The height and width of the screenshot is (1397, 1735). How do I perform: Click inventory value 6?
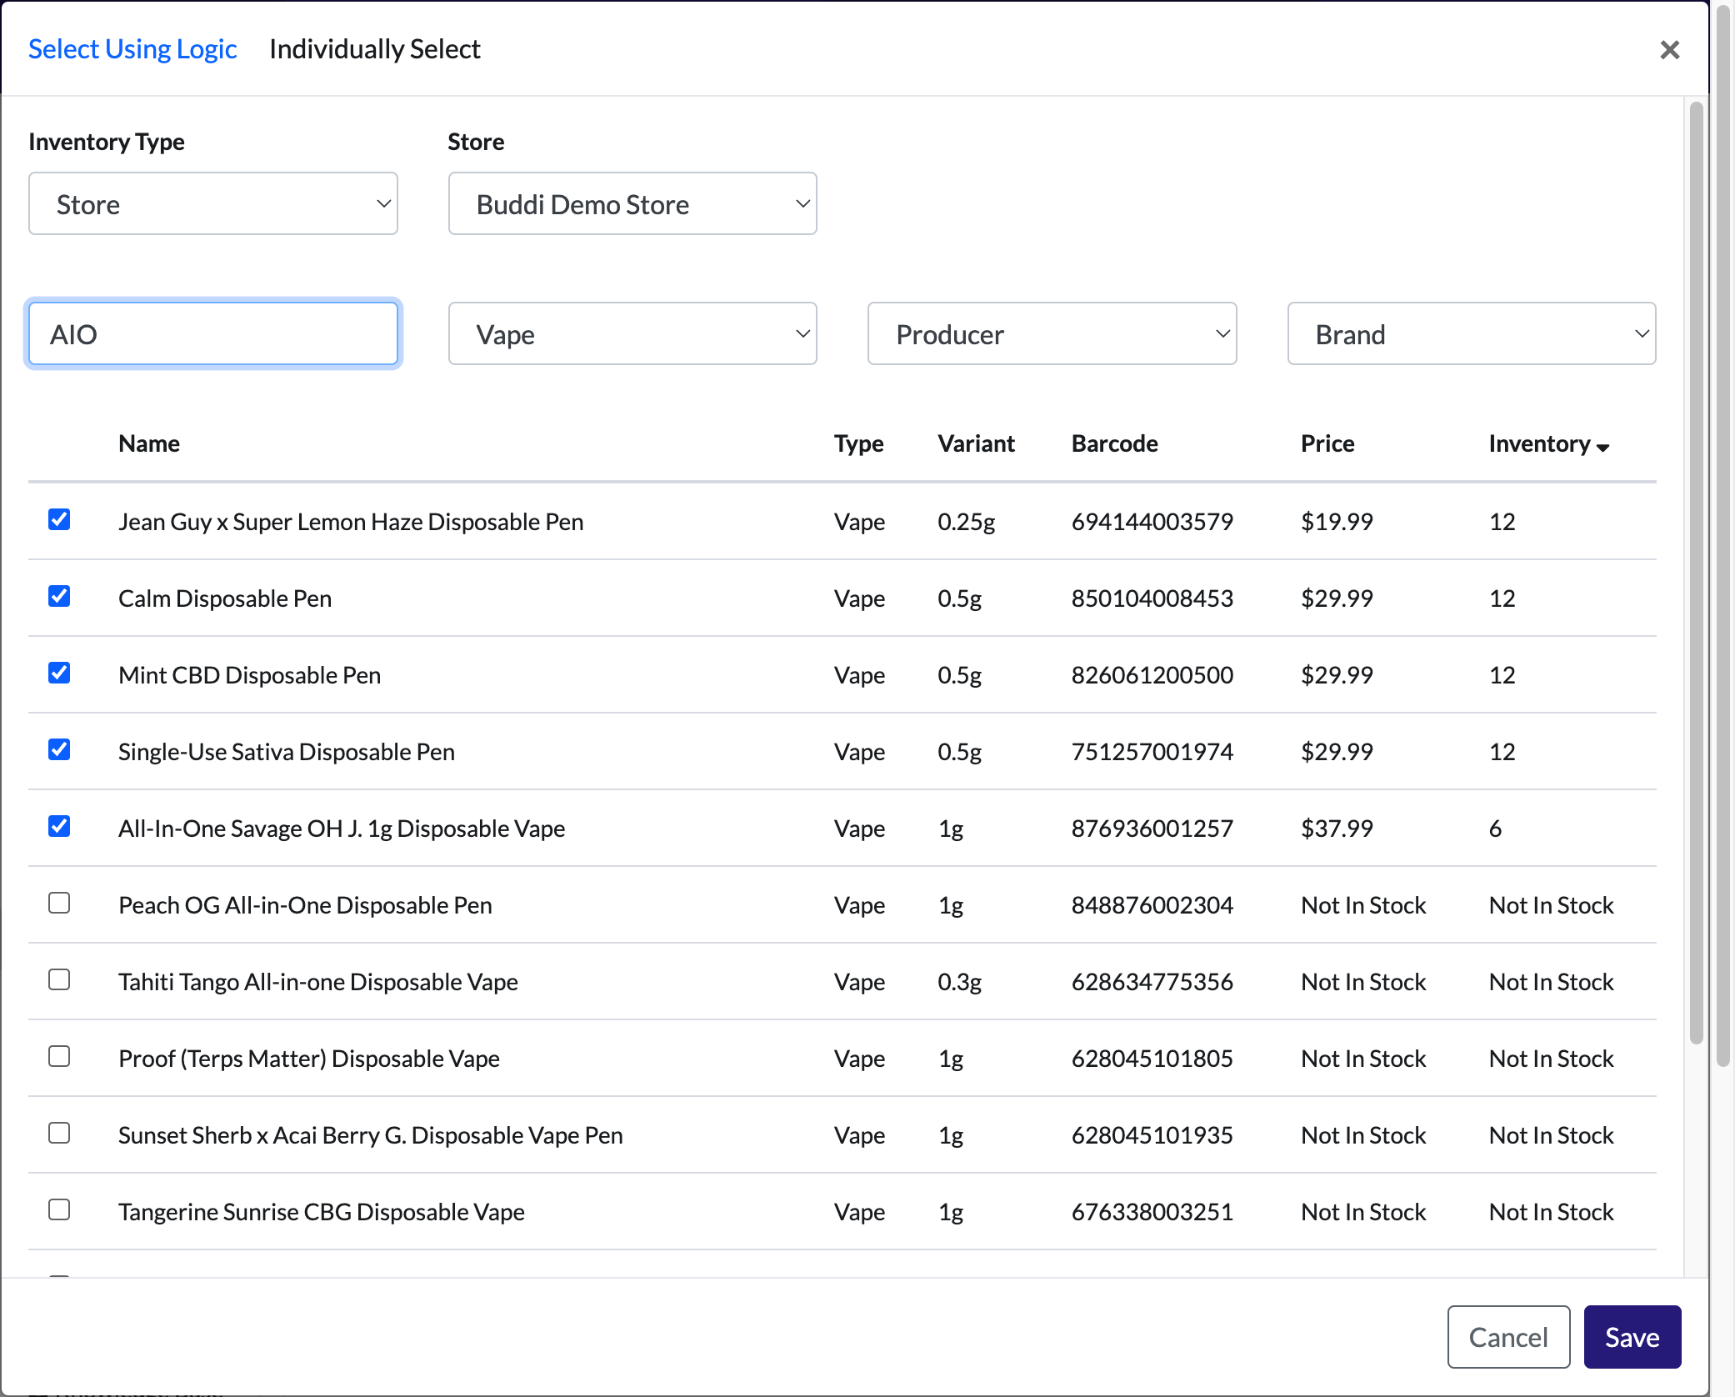(1495, 829)
